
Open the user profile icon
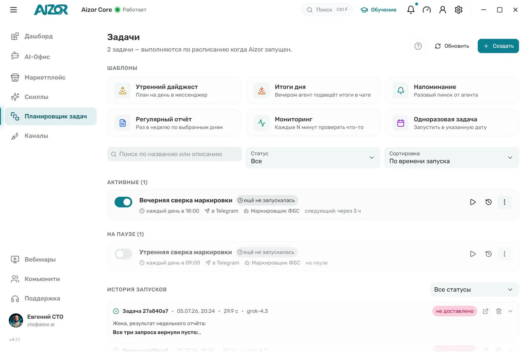pos(442,10)
